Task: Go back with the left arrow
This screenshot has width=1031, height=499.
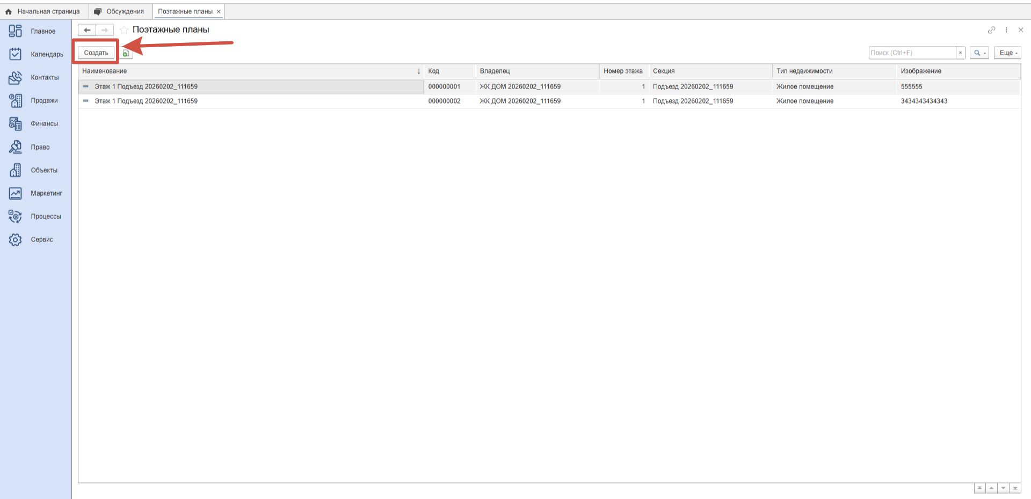Action: coord(87,30)
